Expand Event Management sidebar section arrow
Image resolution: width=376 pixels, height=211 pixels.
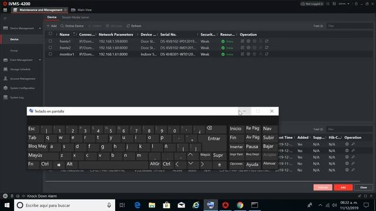(40, 60)
